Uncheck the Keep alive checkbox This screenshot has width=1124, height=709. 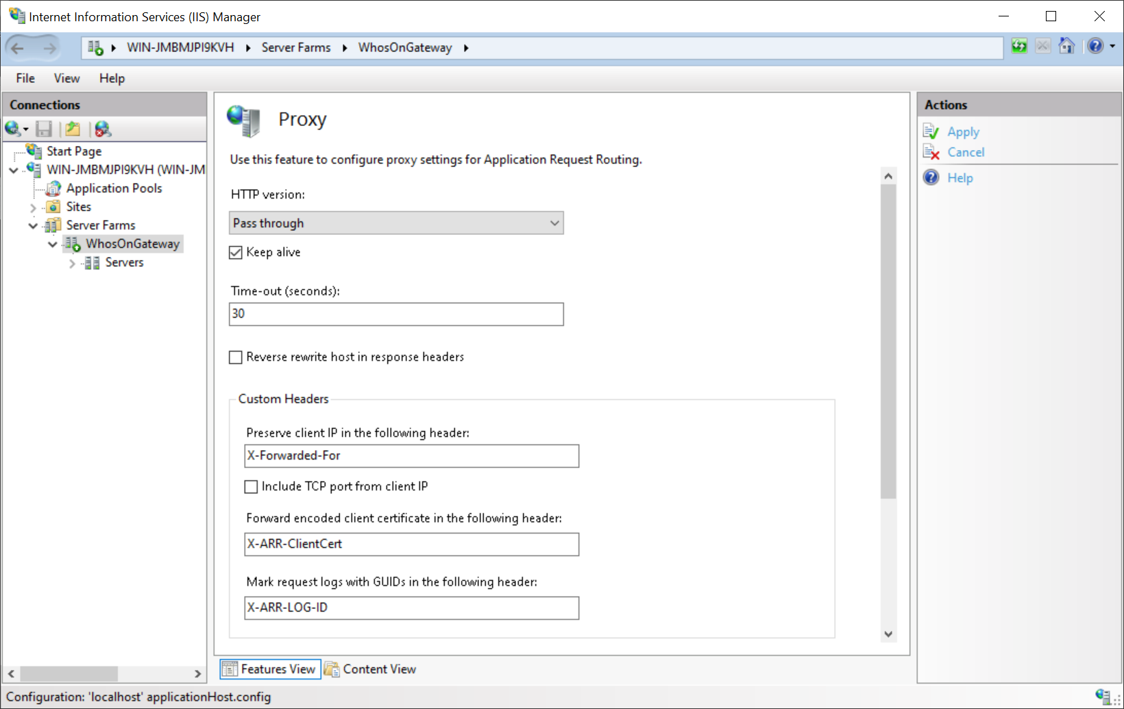click(x=236, y=253)
